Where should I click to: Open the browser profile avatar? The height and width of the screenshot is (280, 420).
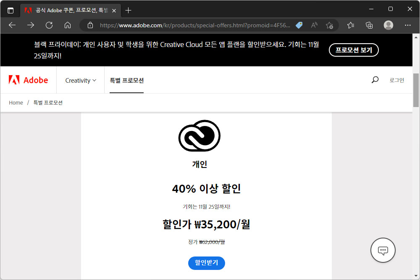pyautogui.click(x=388, y=25)
